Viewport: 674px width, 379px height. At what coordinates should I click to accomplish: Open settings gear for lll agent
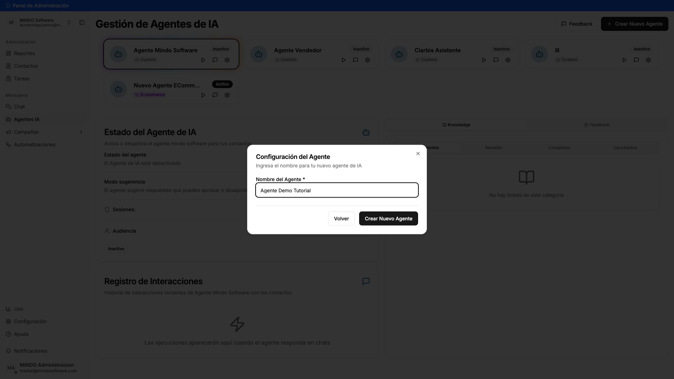648,60
